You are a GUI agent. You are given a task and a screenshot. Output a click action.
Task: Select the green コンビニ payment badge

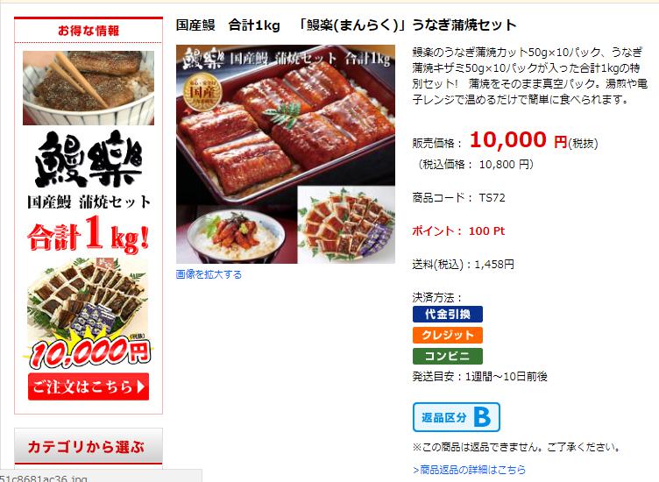(x=448, y=356)
